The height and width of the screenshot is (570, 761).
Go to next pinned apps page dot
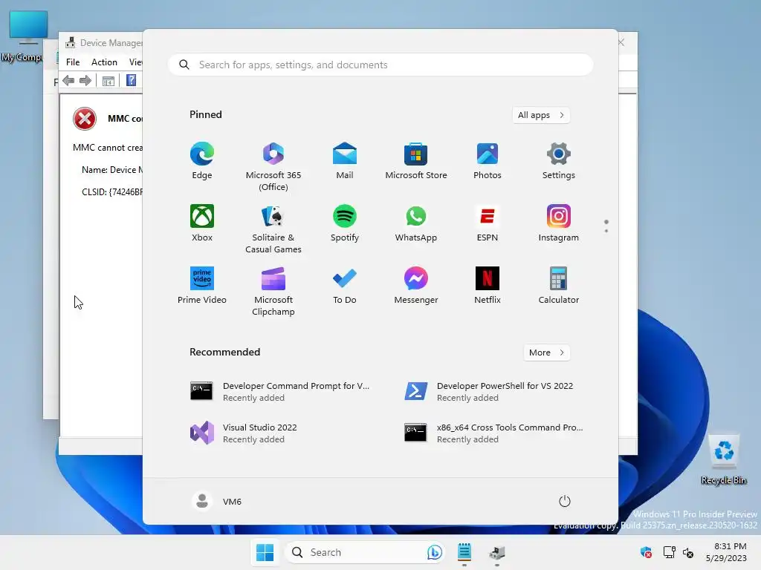coord(606,231)
